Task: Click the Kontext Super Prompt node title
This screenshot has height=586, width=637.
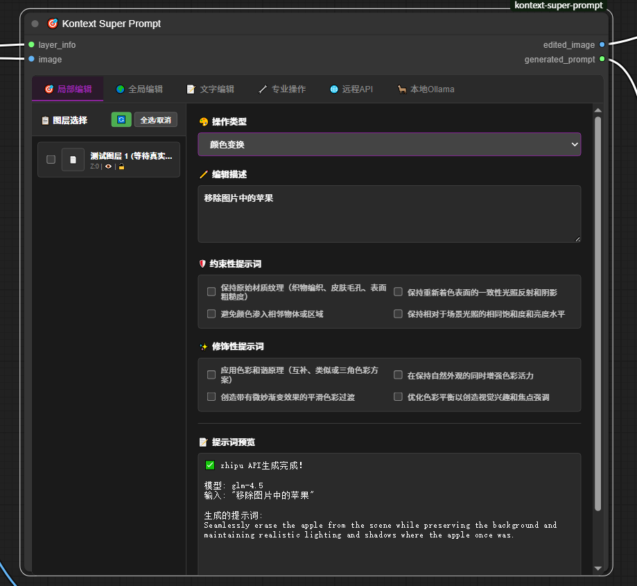Action: (x=112, y=24)
